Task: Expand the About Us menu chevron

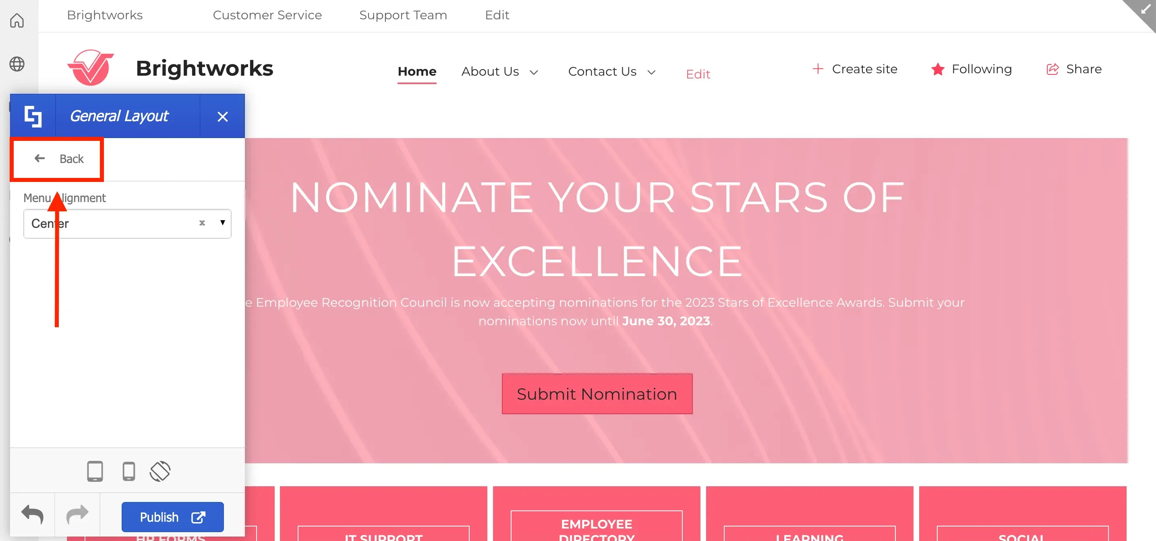Action: [534, 72]
